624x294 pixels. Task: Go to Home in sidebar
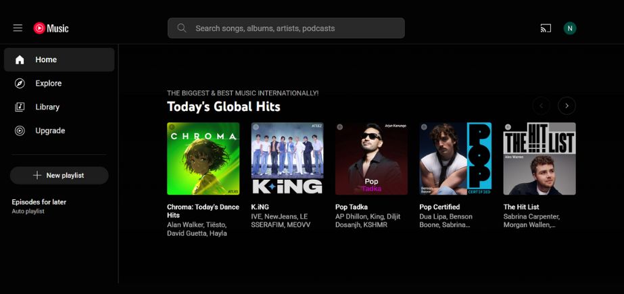[59, 59]
